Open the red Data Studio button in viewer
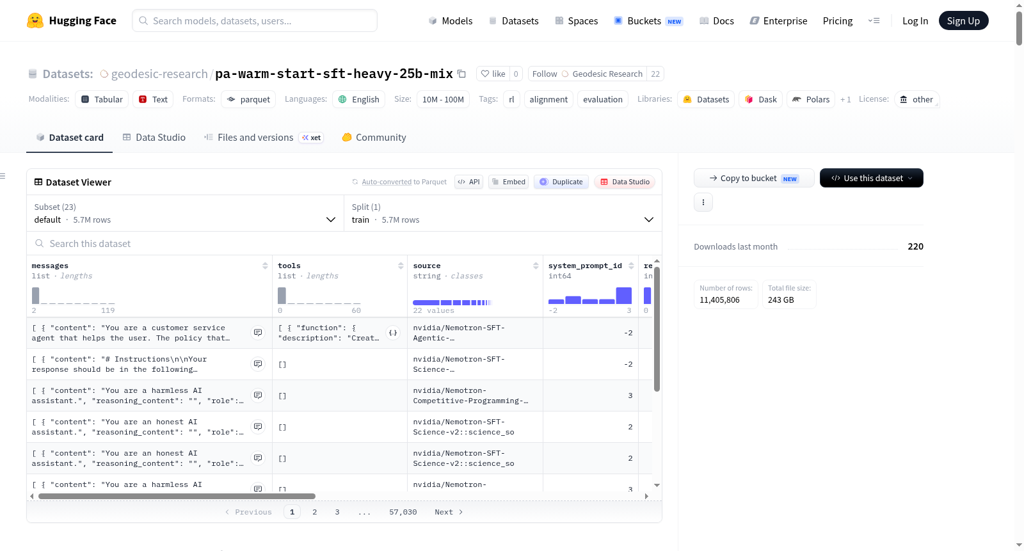This screenshot has width=1024, height=551. click(625, 182)
